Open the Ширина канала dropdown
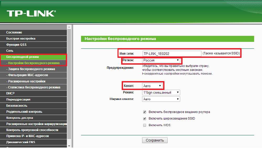Viewport: 262px width, 152px height. (161, 99)
